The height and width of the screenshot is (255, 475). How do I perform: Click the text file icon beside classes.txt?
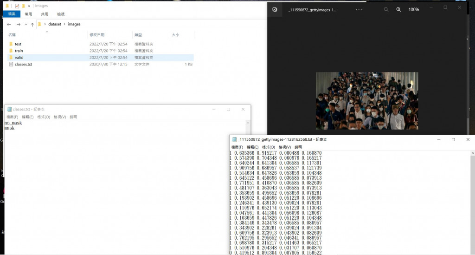[x=11, y=64]
